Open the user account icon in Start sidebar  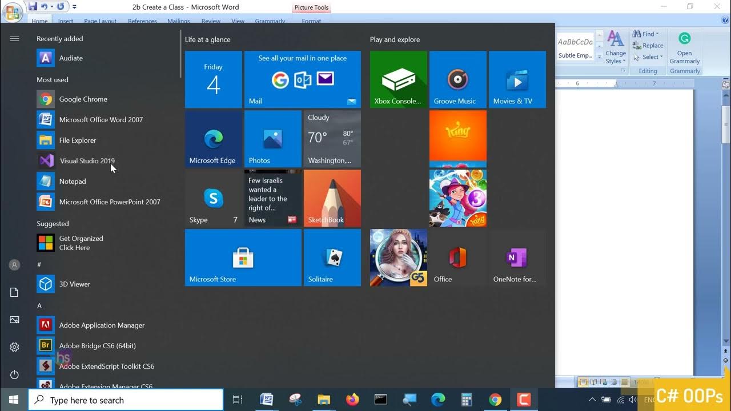15,265
